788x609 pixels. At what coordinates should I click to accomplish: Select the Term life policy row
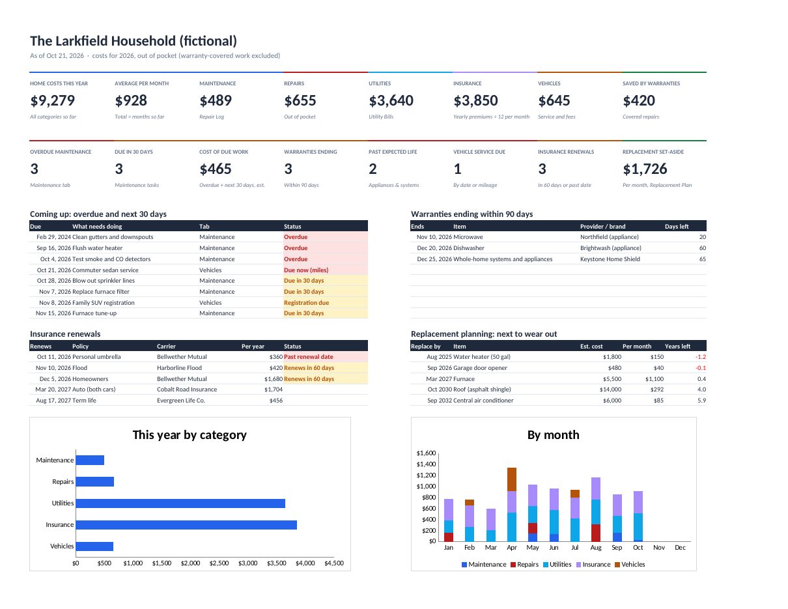(x=199, y=400)
